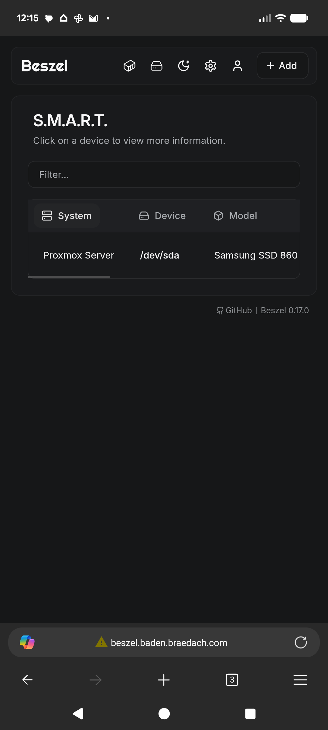Sort table by Device column
328x730 pixels.
click(x=162, y=216)
